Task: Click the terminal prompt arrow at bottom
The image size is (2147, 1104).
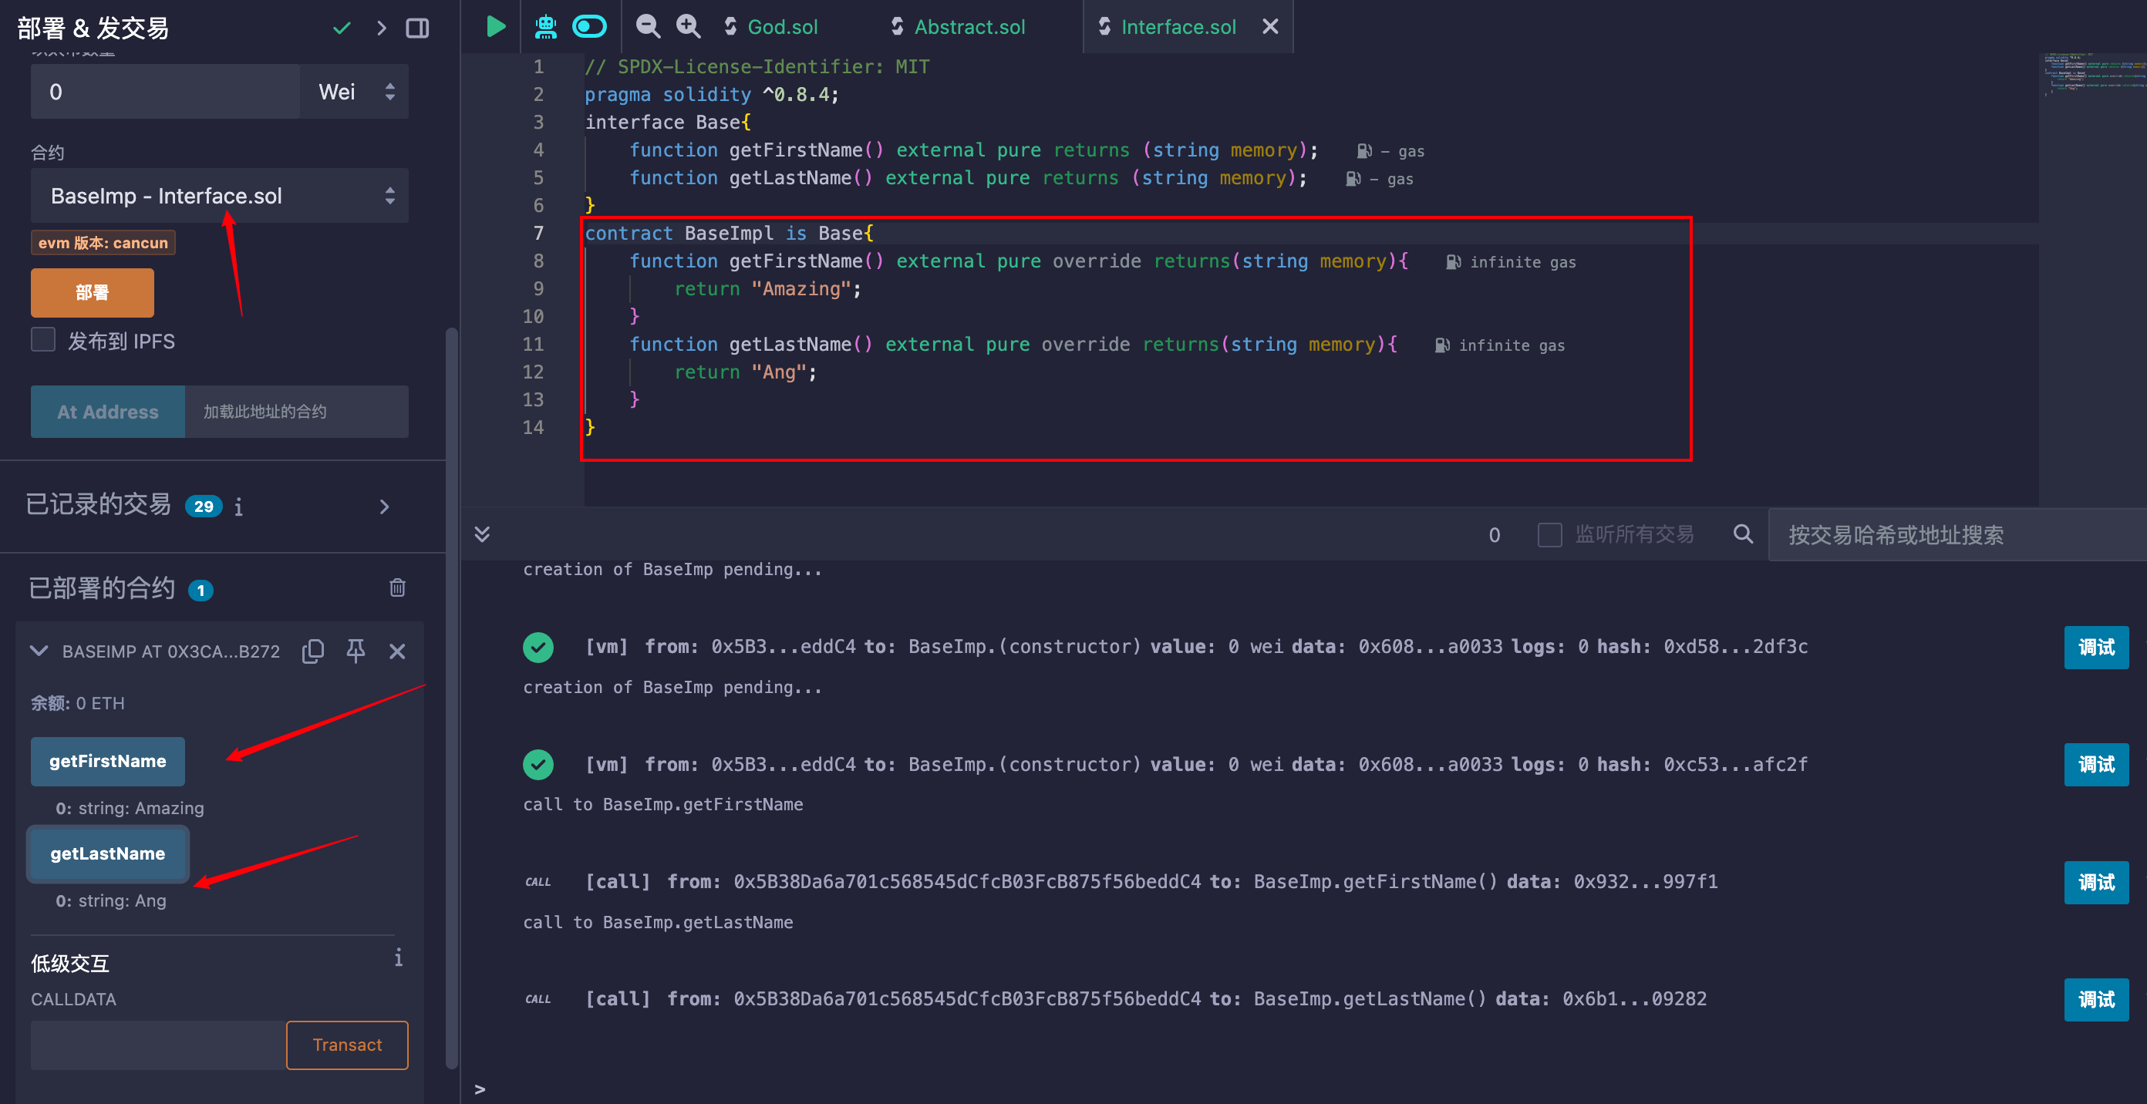Action: point(480,1089)
